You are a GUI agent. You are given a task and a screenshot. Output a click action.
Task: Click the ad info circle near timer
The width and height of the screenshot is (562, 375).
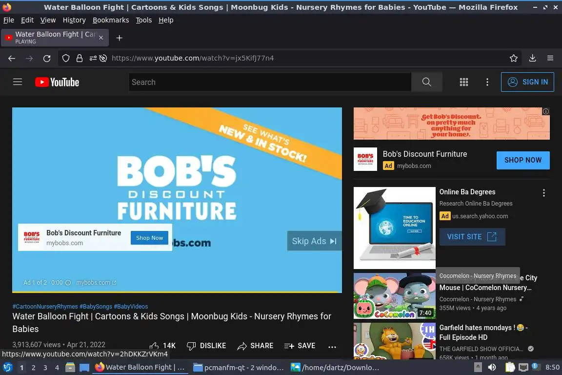(x=68, y=283)
